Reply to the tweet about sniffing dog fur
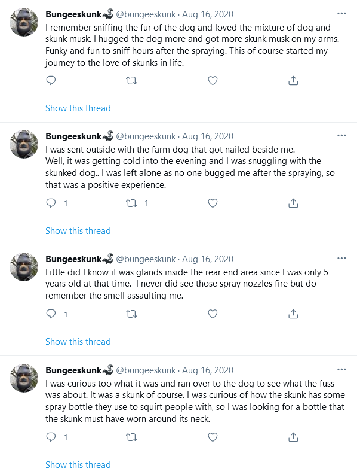357x471 pixels. click(51, 81)
